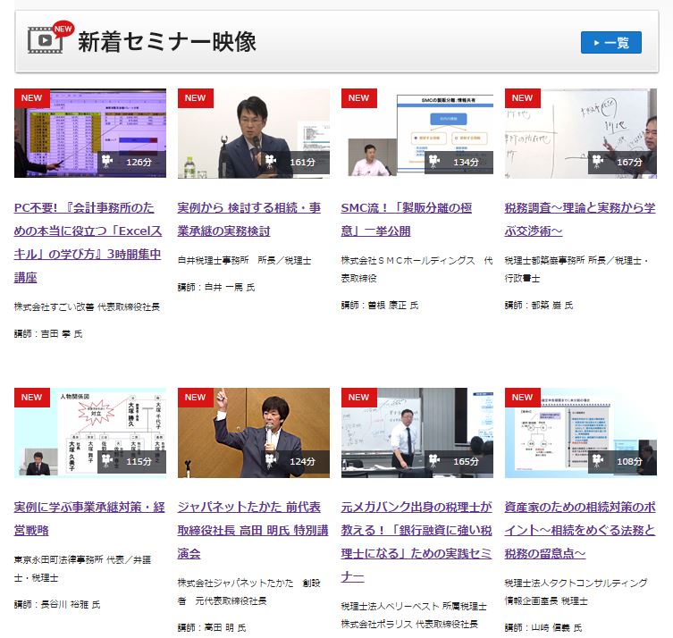673x638 pixels.
Task: Click the camera icon on the 134分 thumbnail
Action: tap(434, 162)
